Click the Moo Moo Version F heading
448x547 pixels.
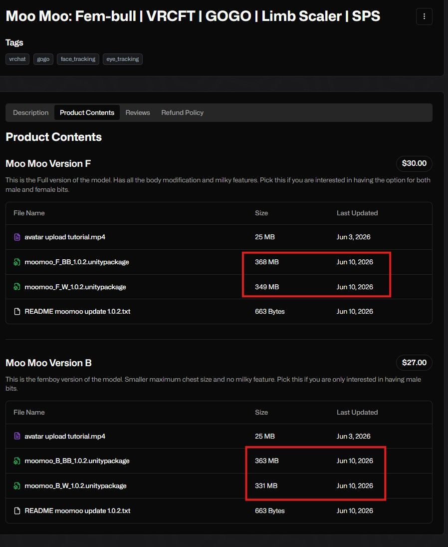click(x=48, y=164)
